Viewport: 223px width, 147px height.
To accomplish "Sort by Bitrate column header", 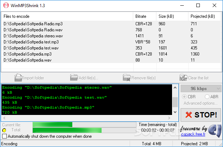I will 145,16.
